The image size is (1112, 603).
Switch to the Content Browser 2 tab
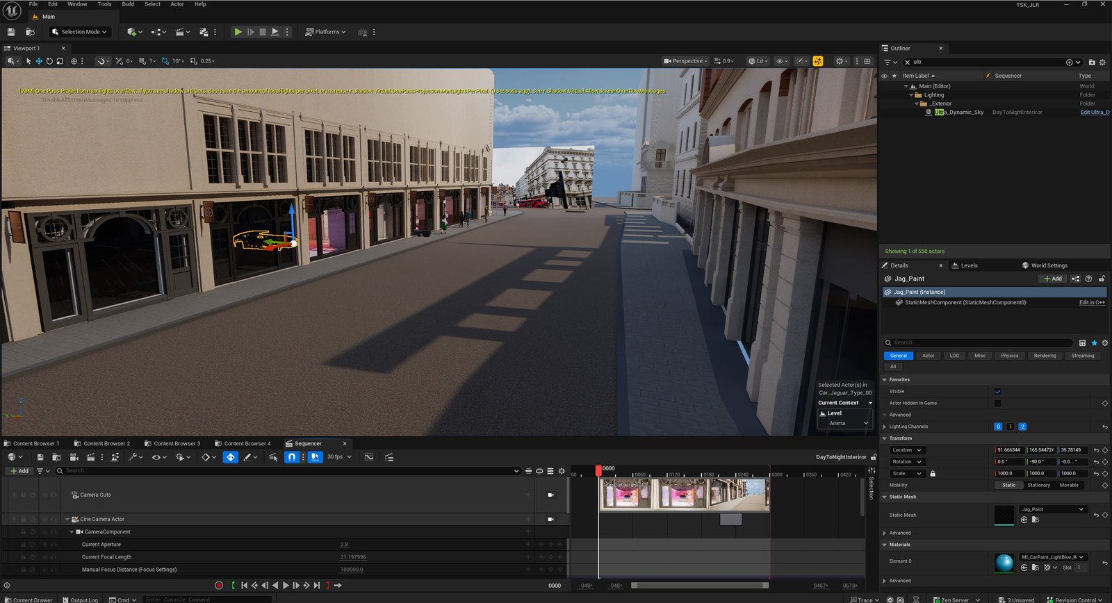[x=106, y=444]
